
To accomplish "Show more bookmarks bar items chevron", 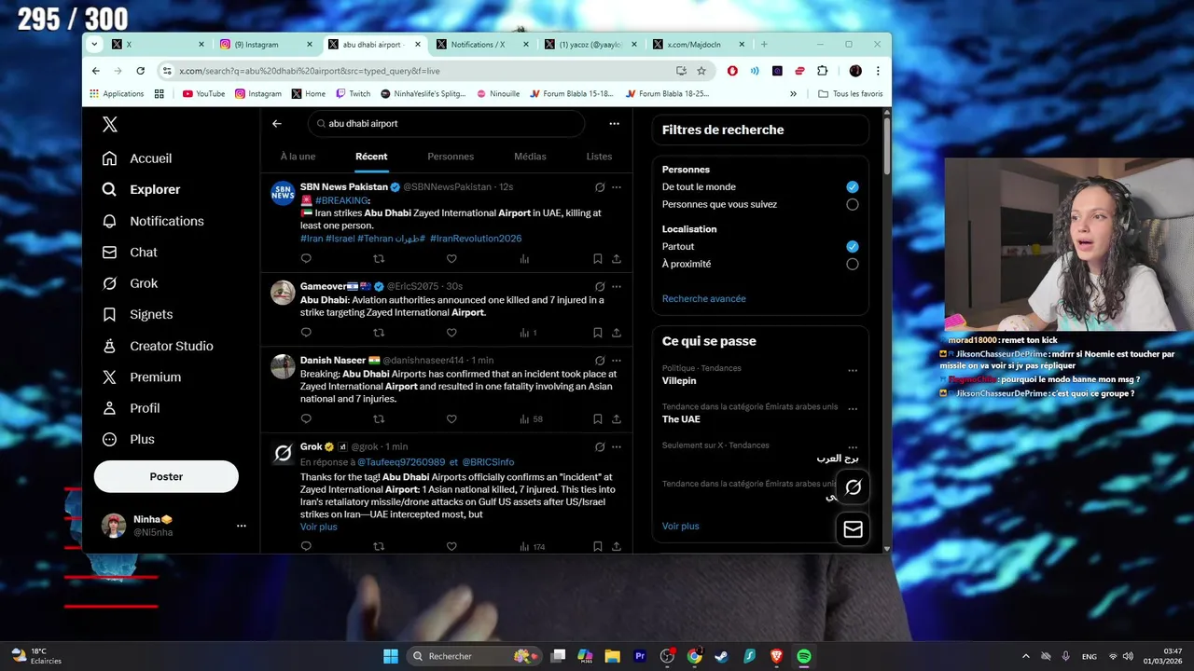I will click(793, 93).
